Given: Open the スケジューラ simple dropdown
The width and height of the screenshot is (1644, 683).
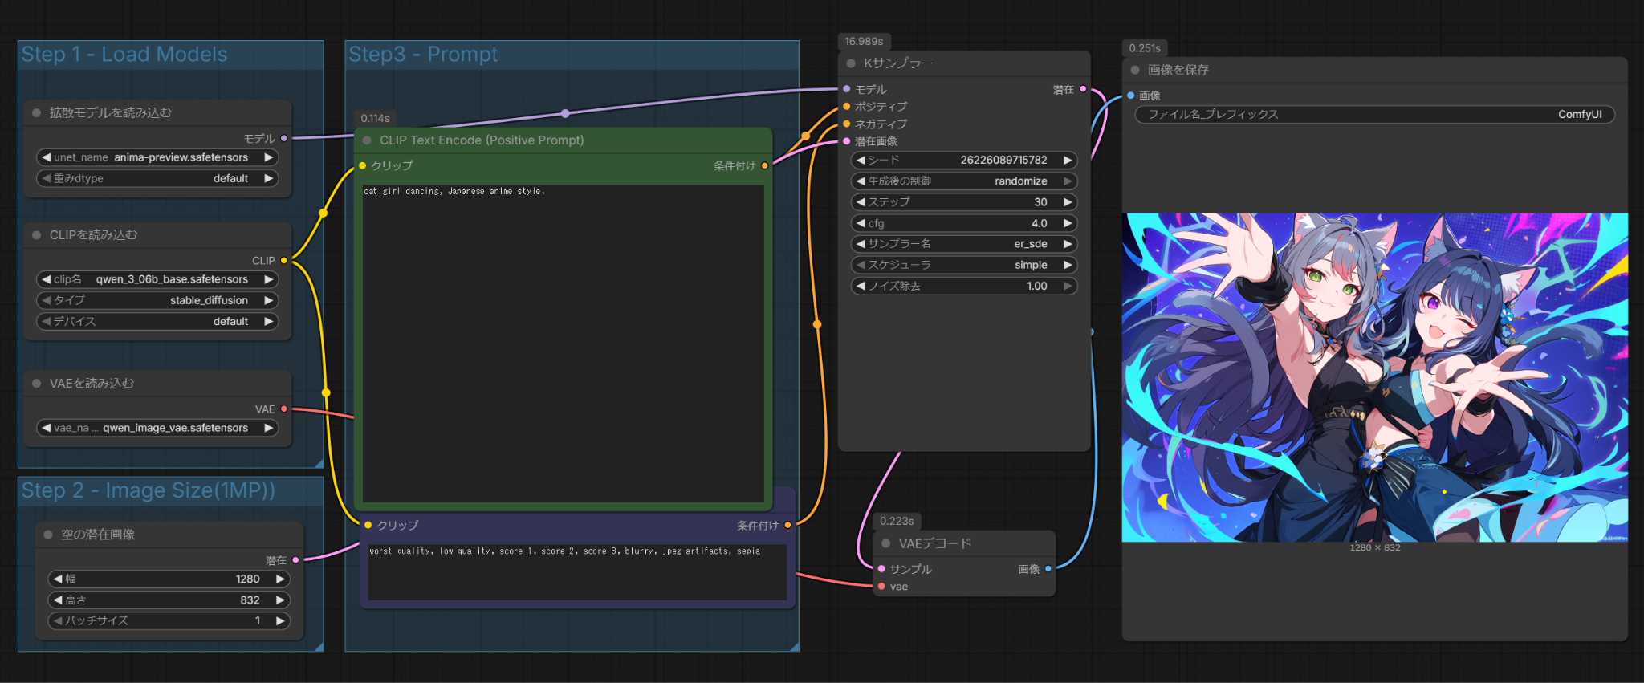Looking at the screenshot, I should [x=963, y=265].
